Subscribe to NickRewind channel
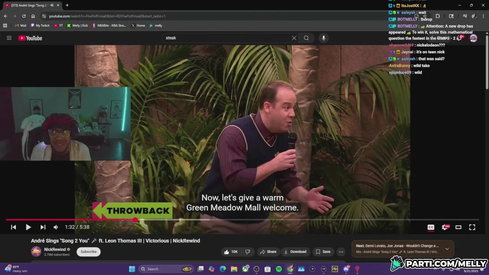The width and height of the screenshot is (489, 275). point(89,252)
